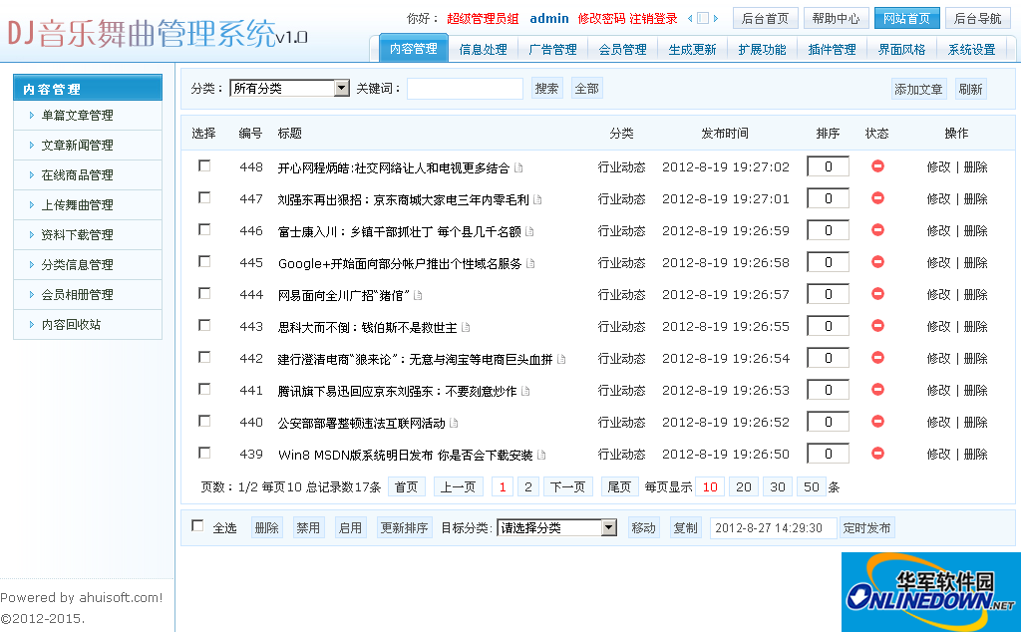Check the box for article 442
The width and height of the screenshot is (1021, 632).
click(204, 357)
